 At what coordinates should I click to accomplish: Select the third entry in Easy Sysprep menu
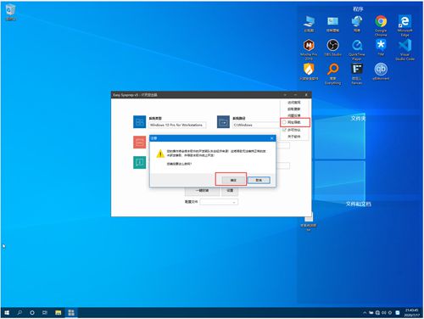click(x=294, y=115)
